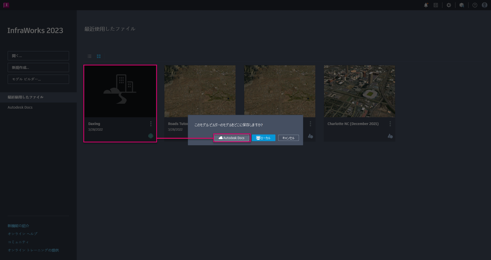This screenshot has height=260, width=491.
Task: Open the オンライン ヘルプ link
Action: pos(23,234)
